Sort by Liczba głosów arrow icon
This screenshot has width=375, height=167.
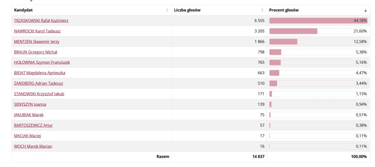click(262, 10)
